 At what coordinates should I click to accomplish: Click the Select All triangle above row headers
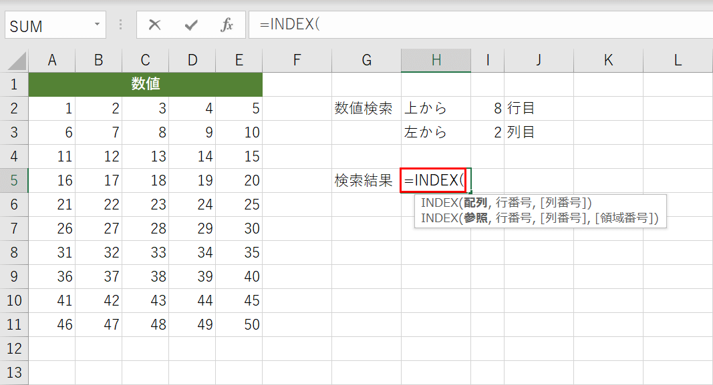14,59
